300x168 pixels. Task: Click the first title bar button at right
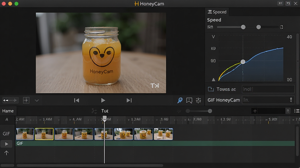pos(280,3)
